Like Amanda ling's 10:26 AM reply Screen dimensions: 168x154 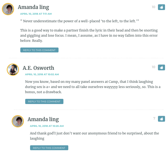tap(161, 119)
